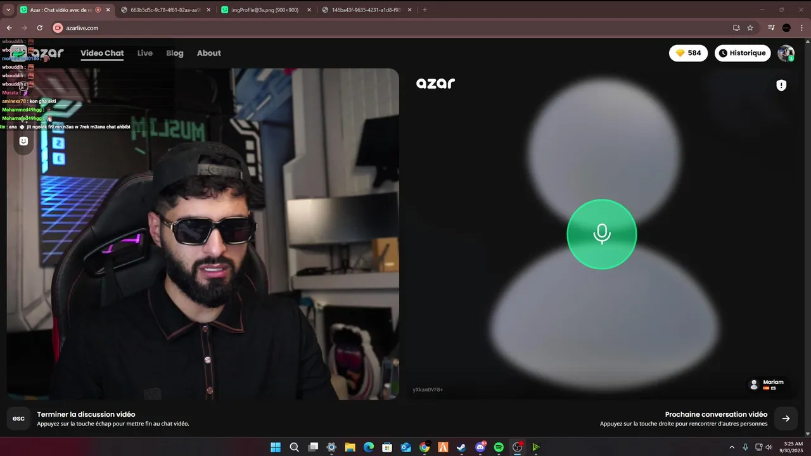The image size is (811, 456).
Task: Reload the current page
Action: 39,28
